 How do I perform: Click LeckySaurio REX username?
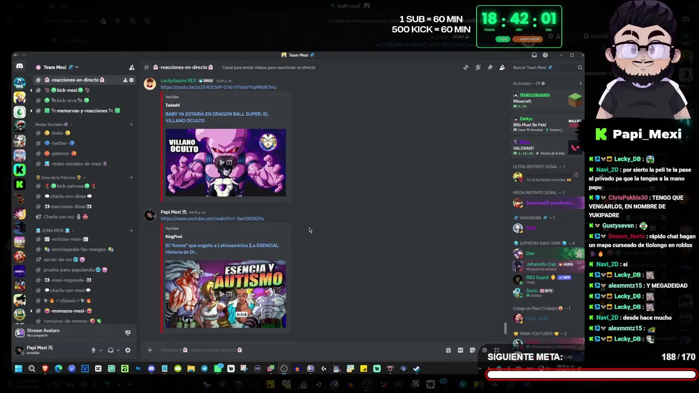[x=178, y=81]
